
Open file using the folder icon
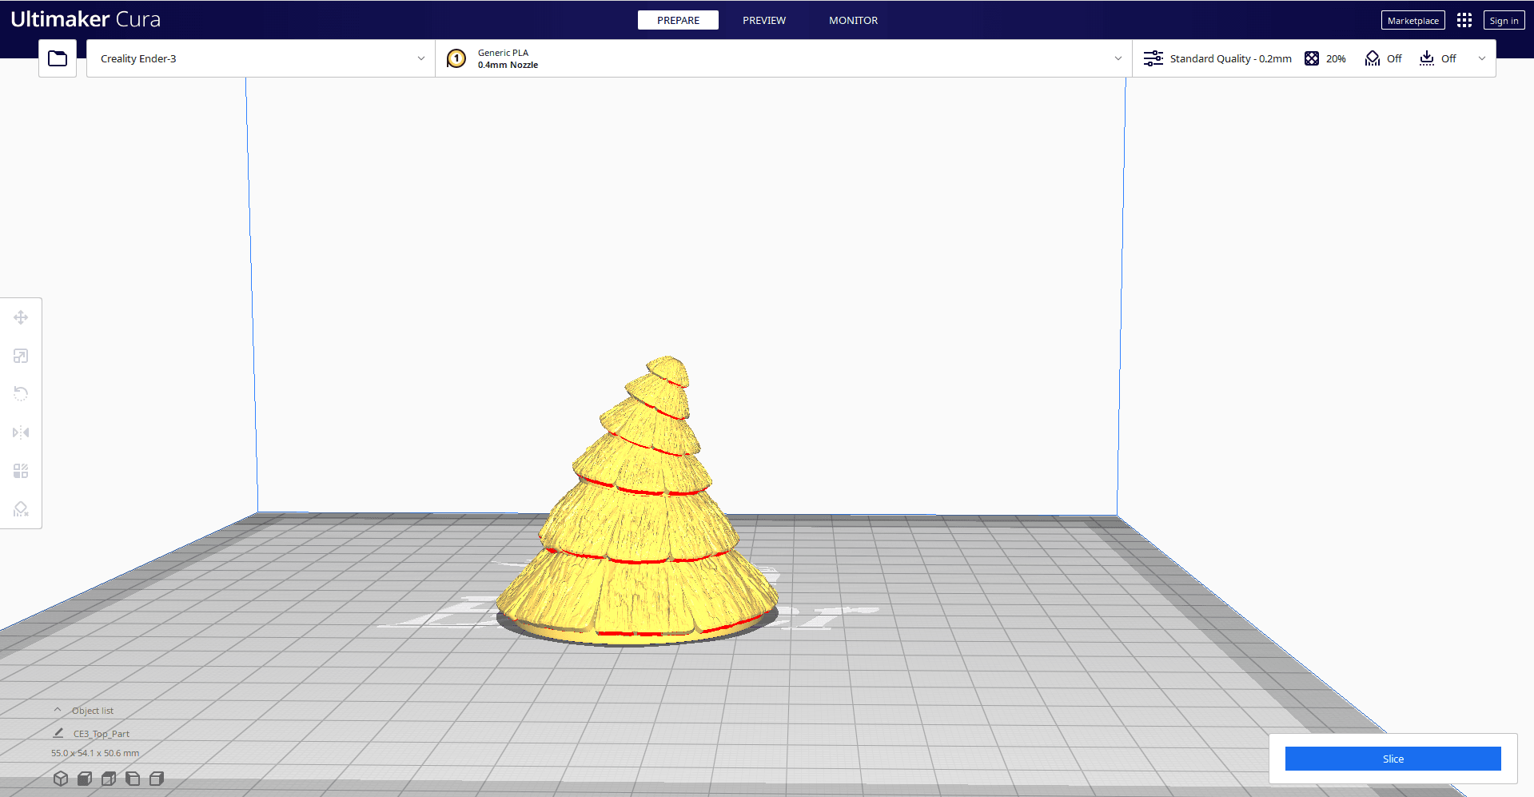(58, 58)
